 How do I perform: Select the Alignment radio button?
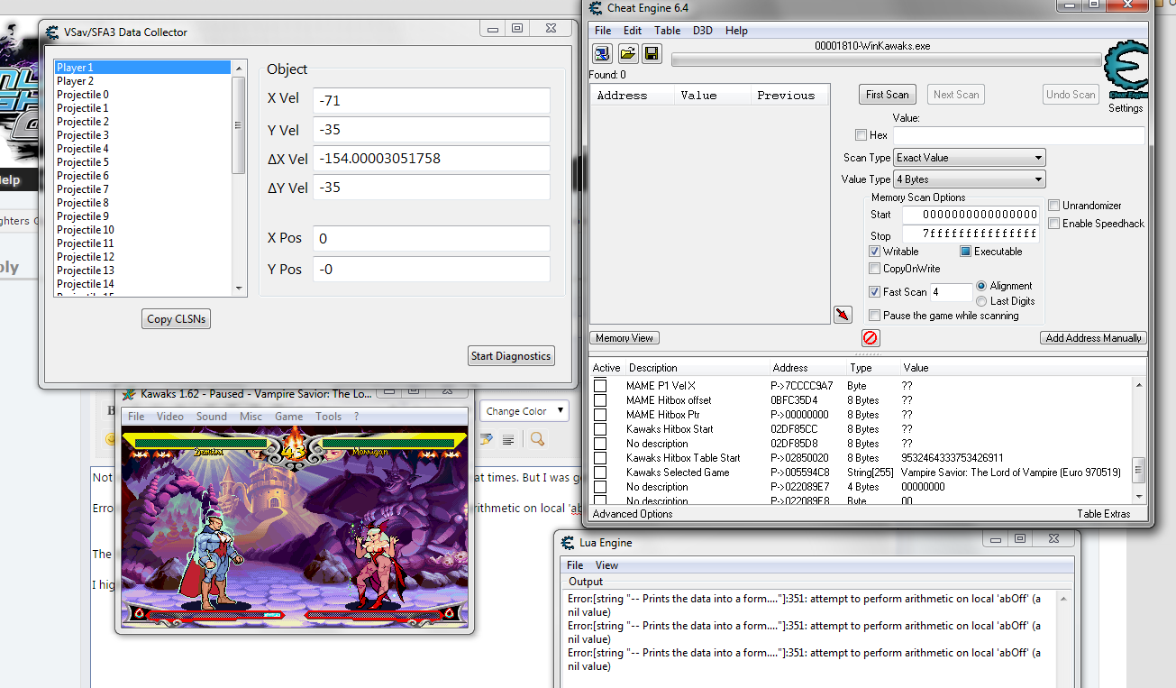(981, 286)
